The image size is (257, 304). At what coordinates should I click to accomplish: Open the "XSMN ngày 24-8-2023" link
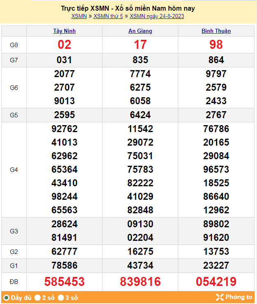157,16
